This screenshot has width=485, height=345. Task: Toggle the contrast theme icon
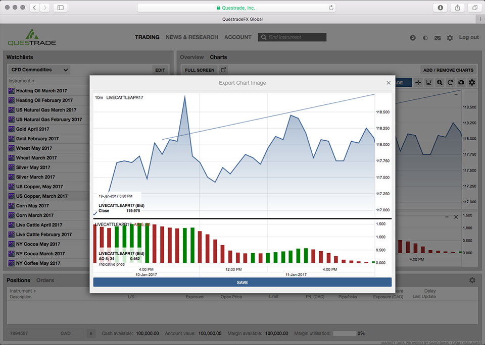point(425,38)
